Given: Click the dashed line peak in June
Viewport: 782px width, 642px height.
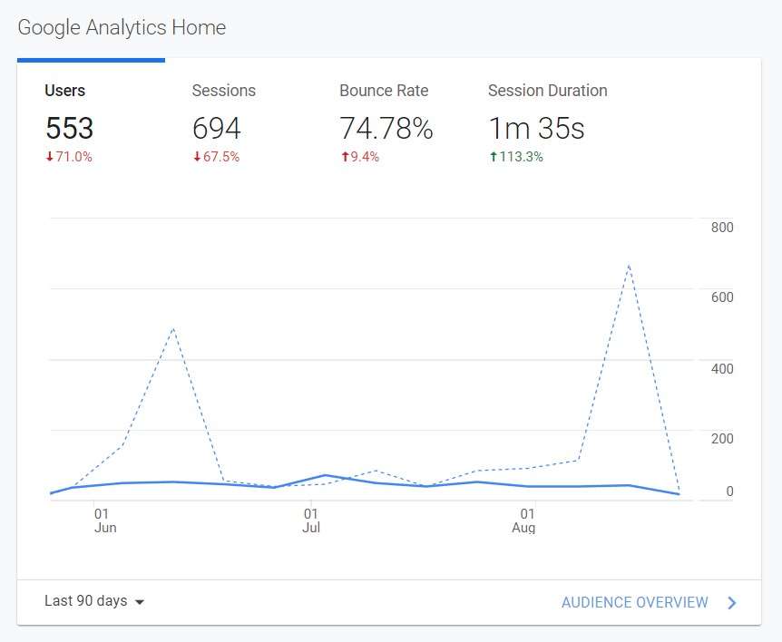Looking at the screenshot, I should pos(172,329).
